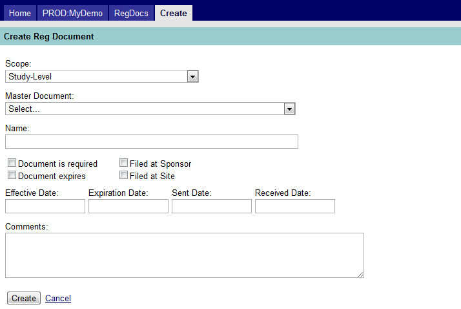Click inside the Received Date field
The image size is (461, 309).
(295, 206)
